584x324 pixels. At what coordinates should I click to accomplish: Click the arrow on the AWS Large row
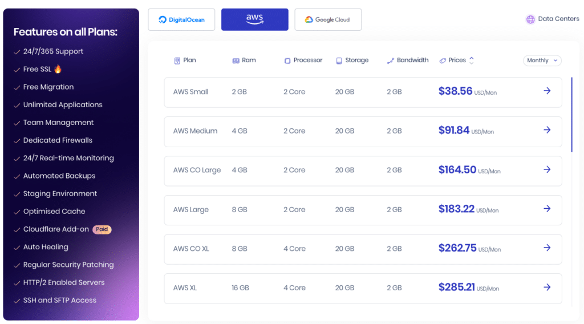tap(547, 209)
